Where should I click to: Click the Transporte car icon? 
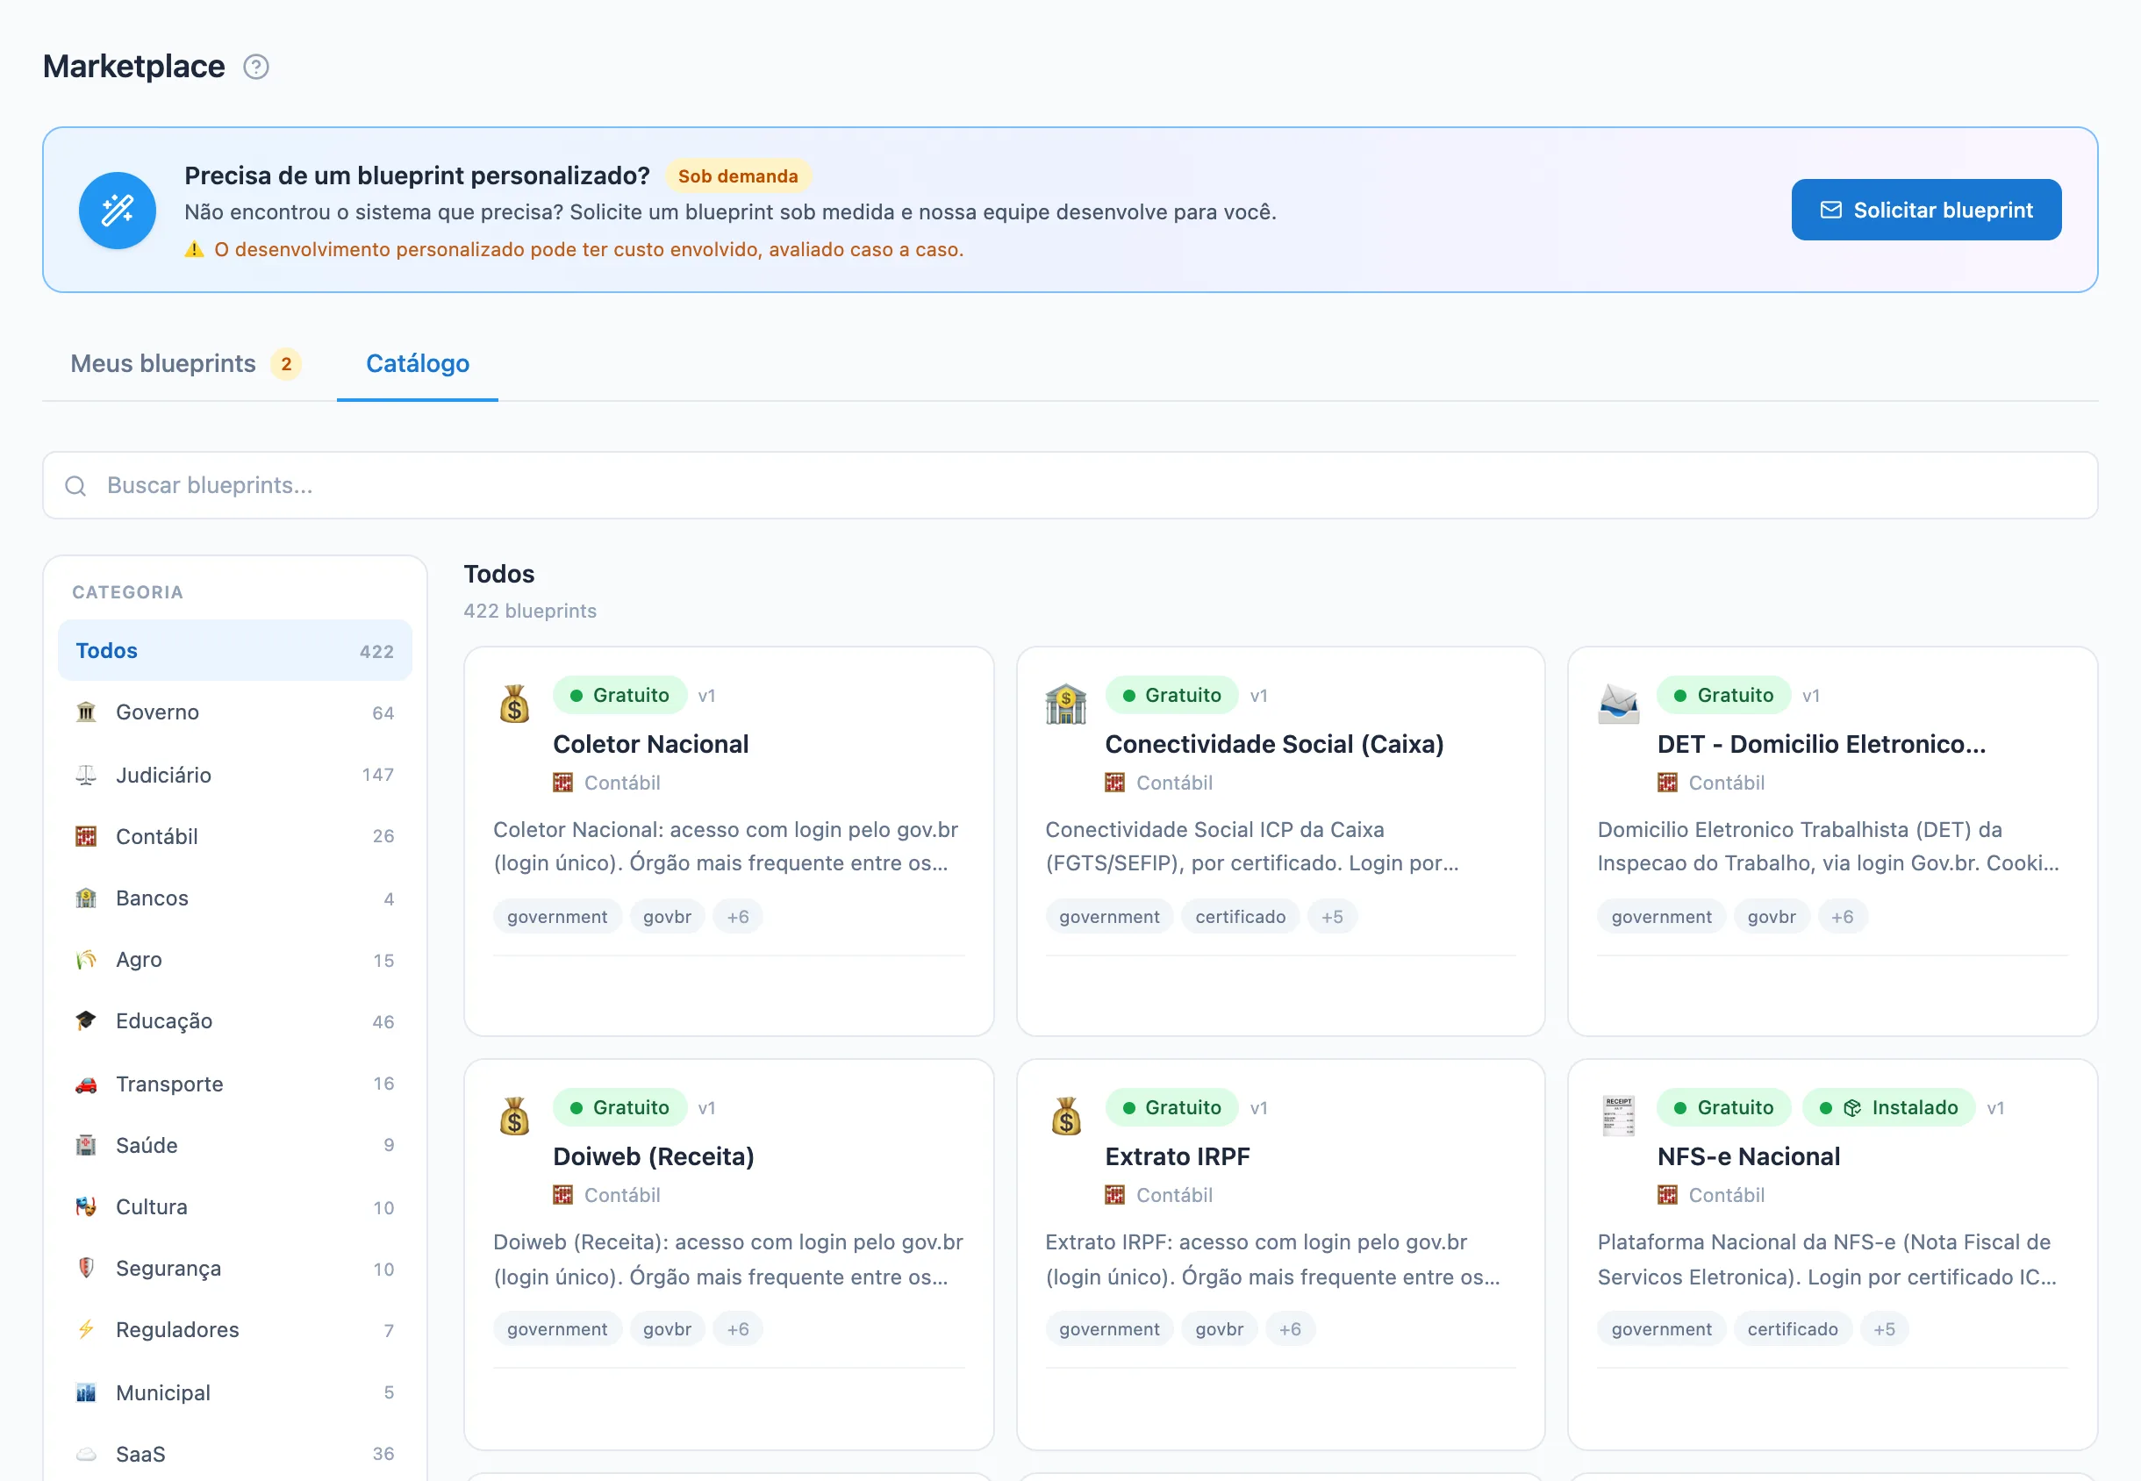pos(86,1084)
